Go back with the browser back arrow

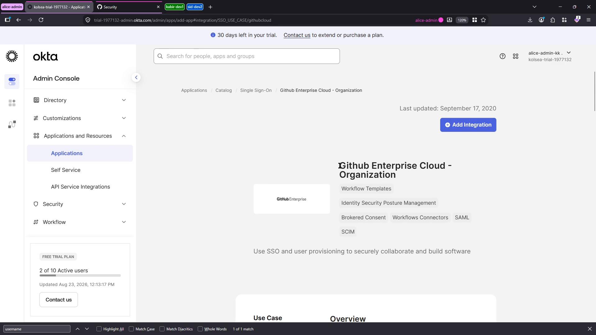[x=19, y=20]
